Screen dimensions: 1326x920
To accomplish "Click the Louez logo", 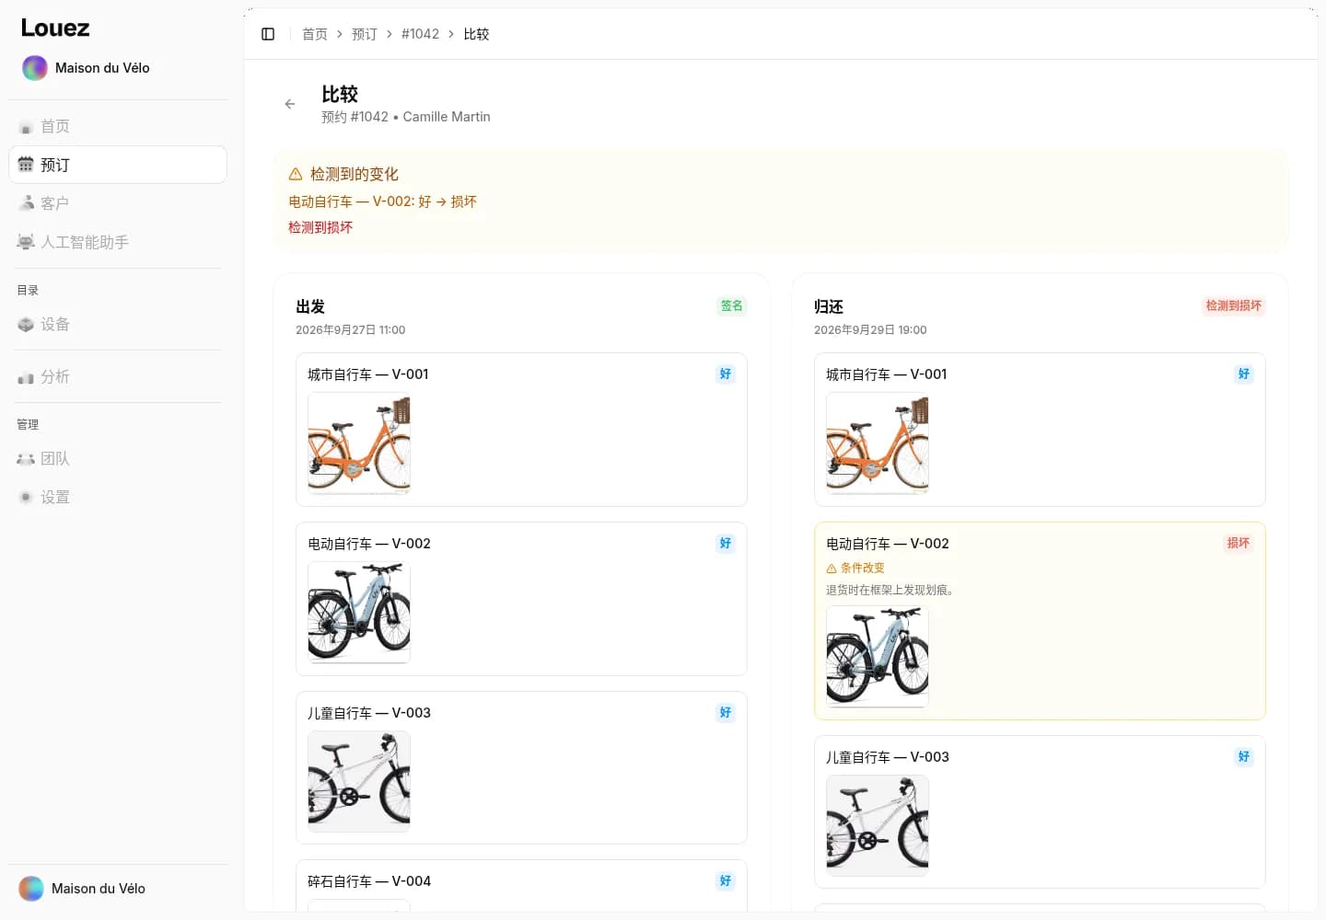I will click(x=55, y=28).
